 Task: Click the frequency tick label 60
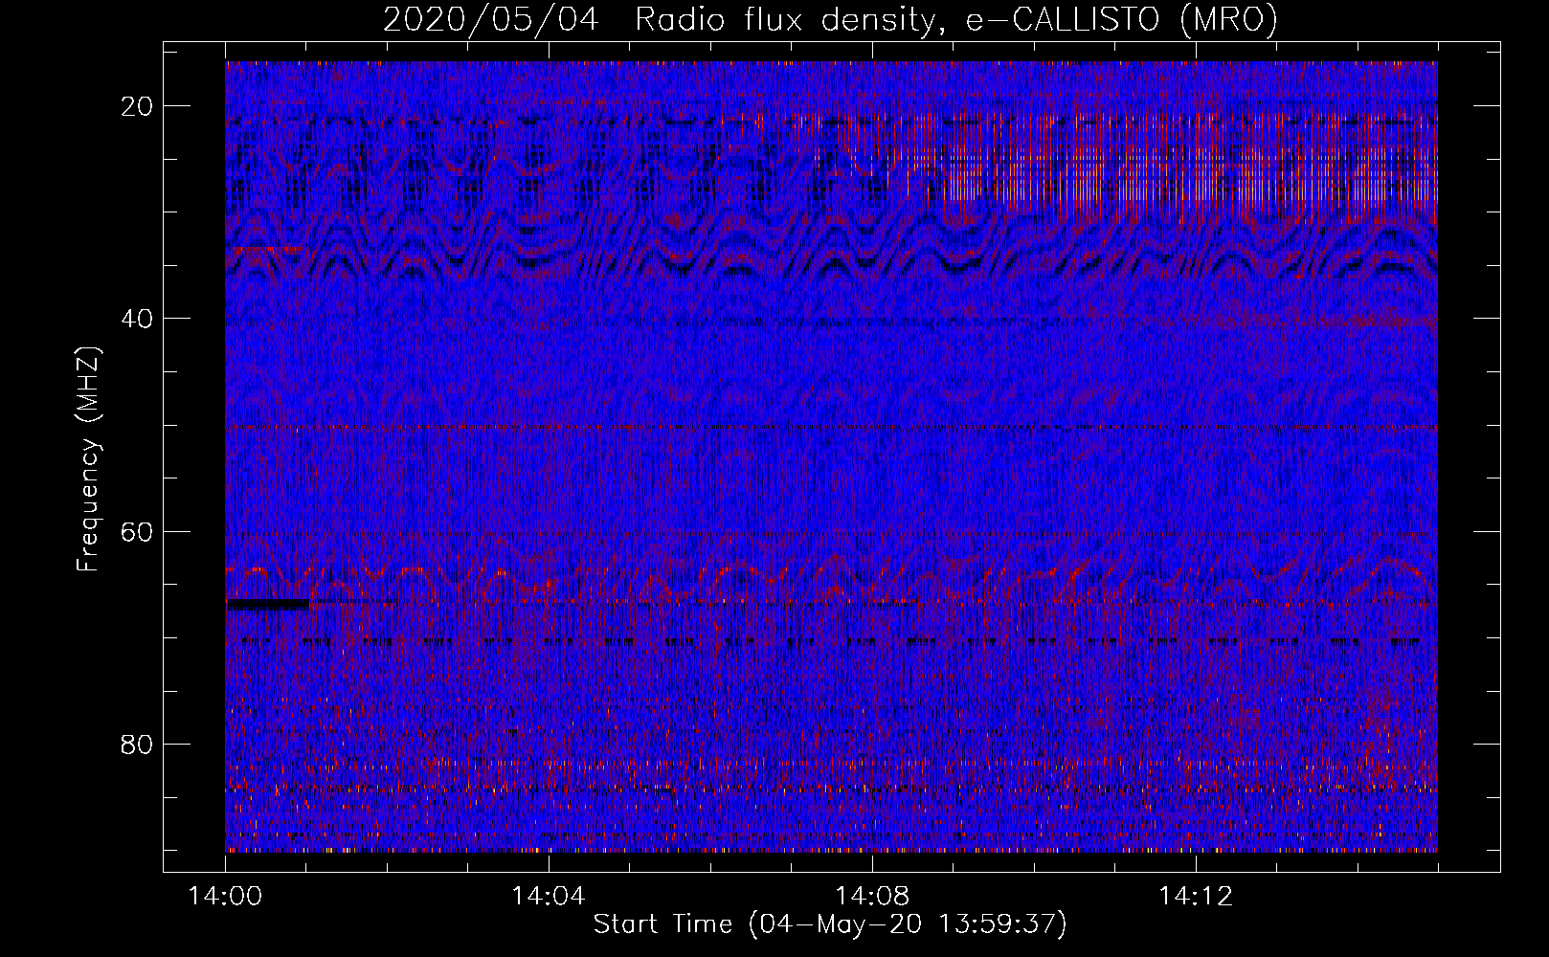pyautogui.click(x=138, y=531)
